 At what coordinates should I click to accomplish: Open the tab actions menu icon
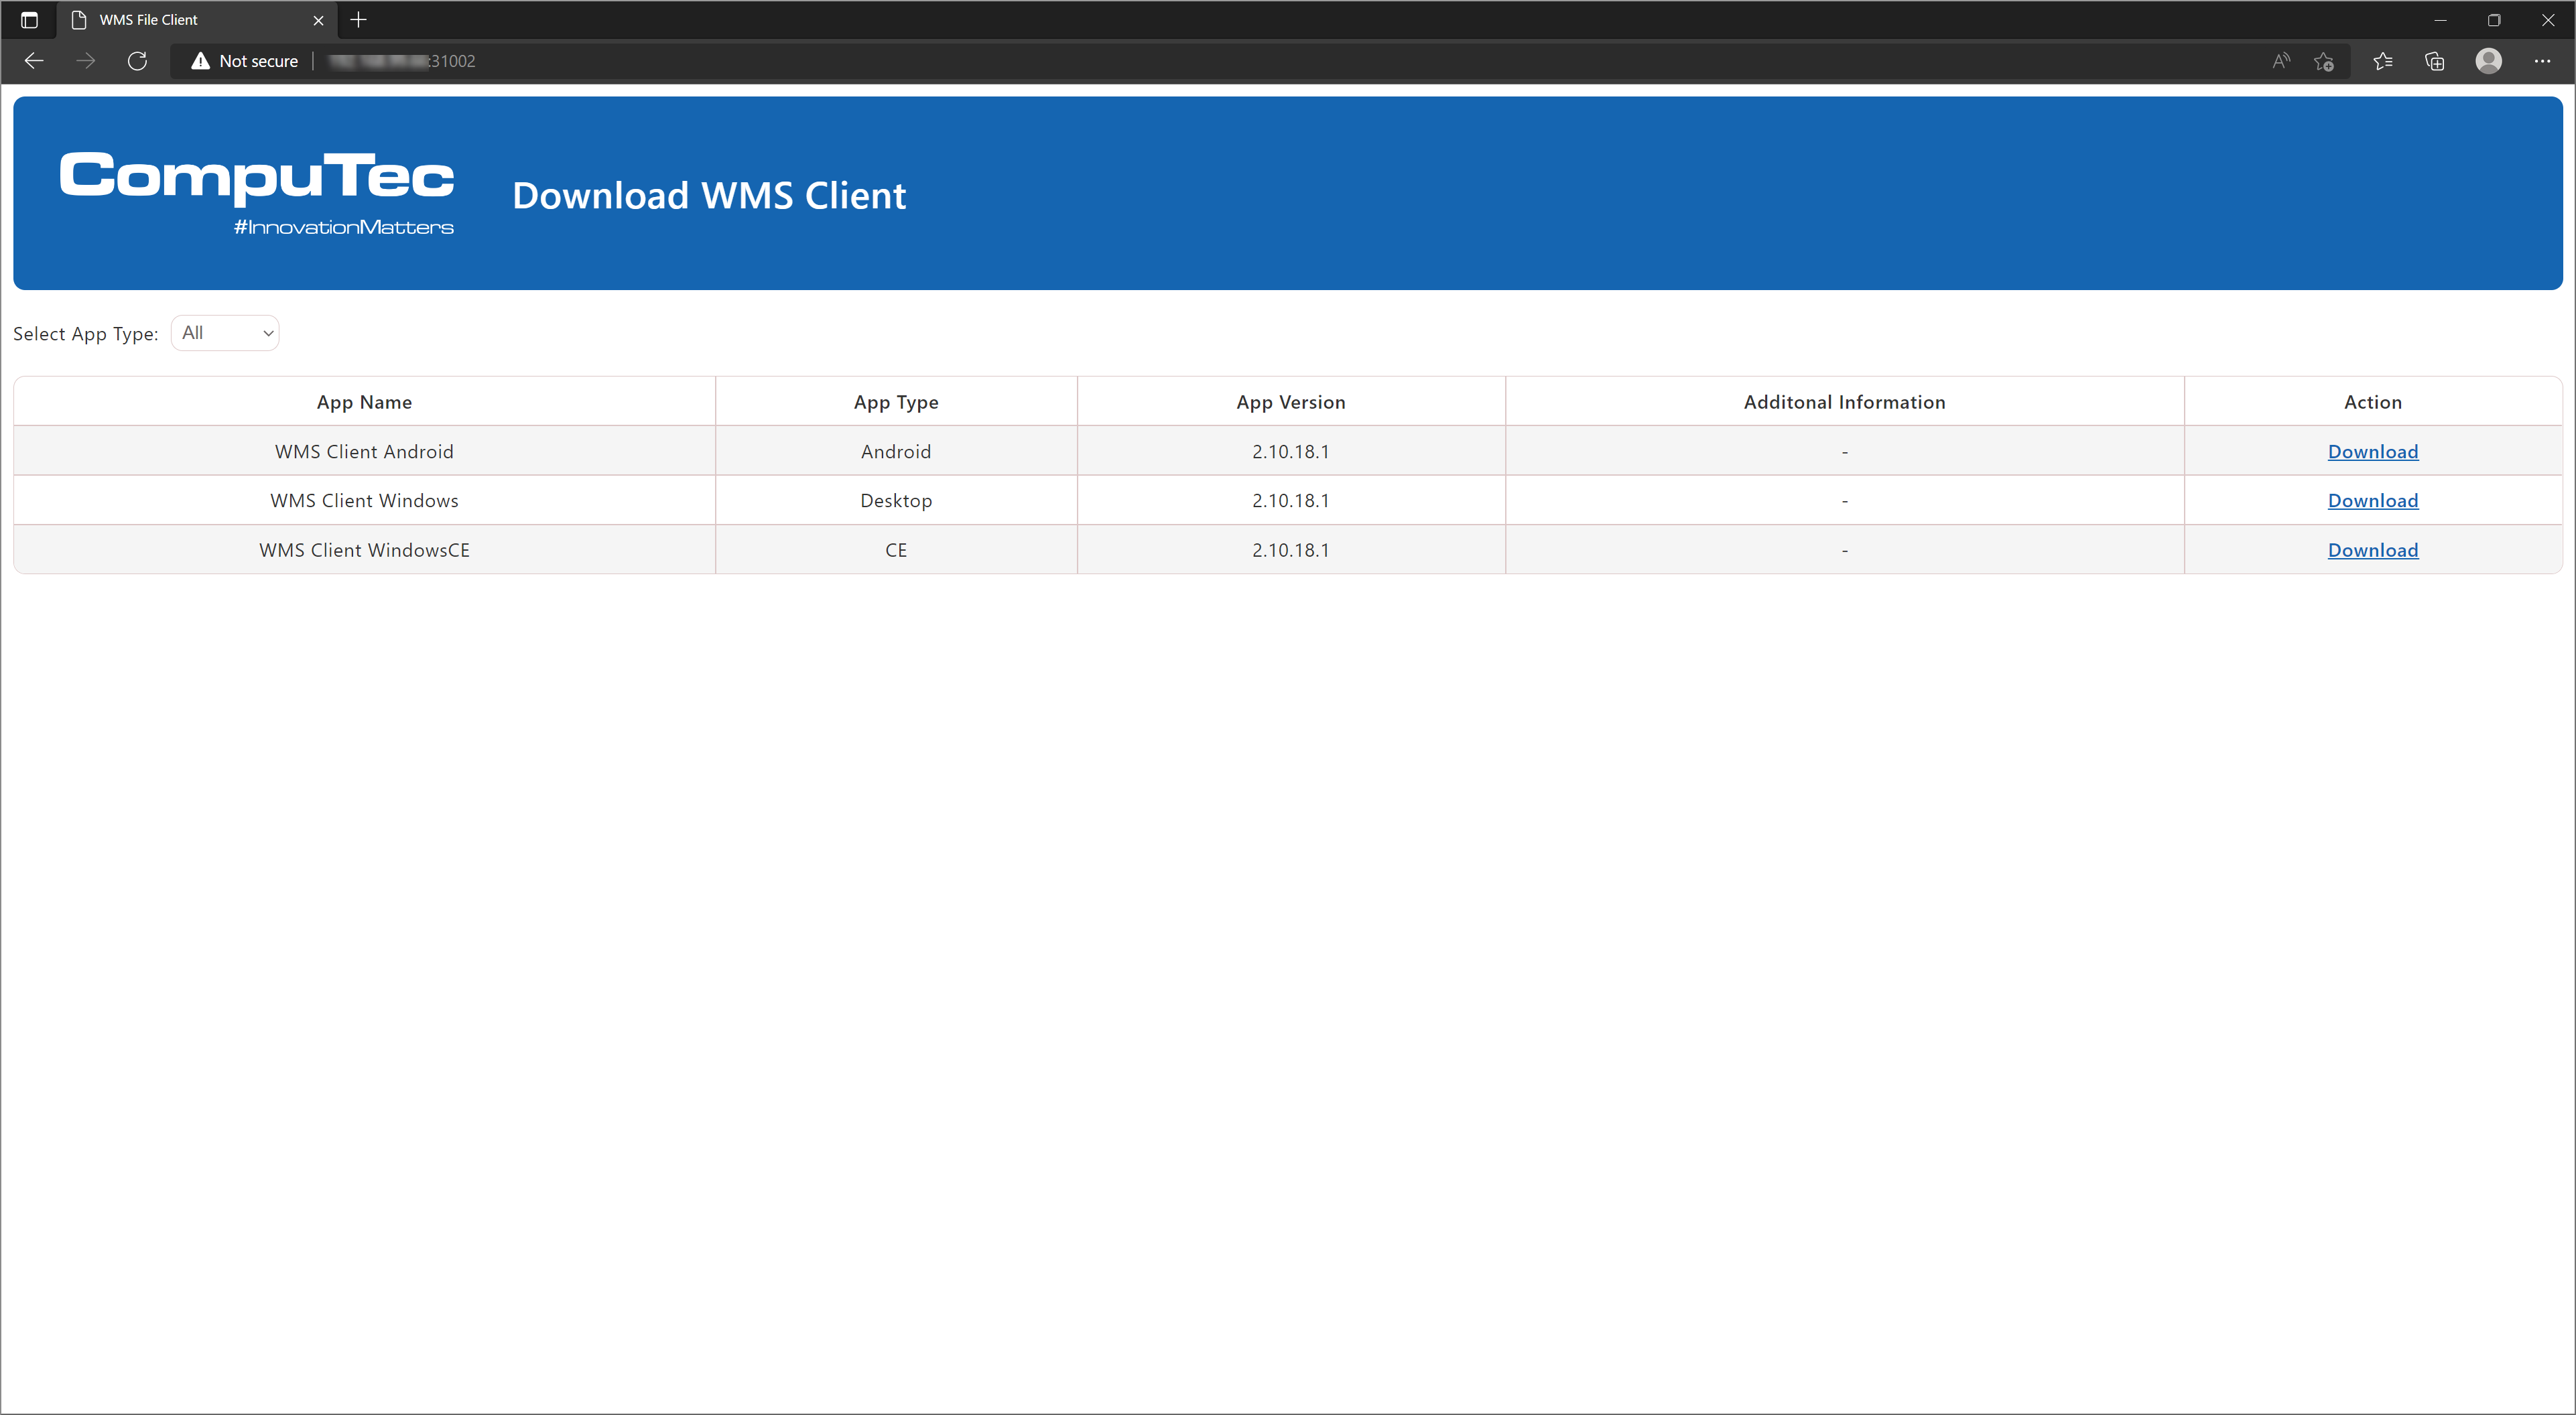29,20
